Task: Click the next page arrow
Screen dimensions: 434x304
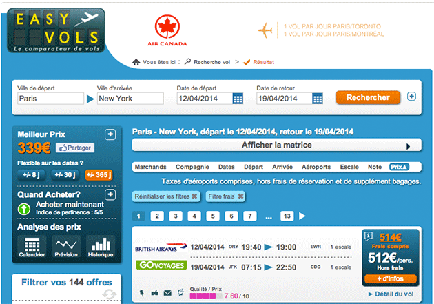Action: click(x=302, y=216)
